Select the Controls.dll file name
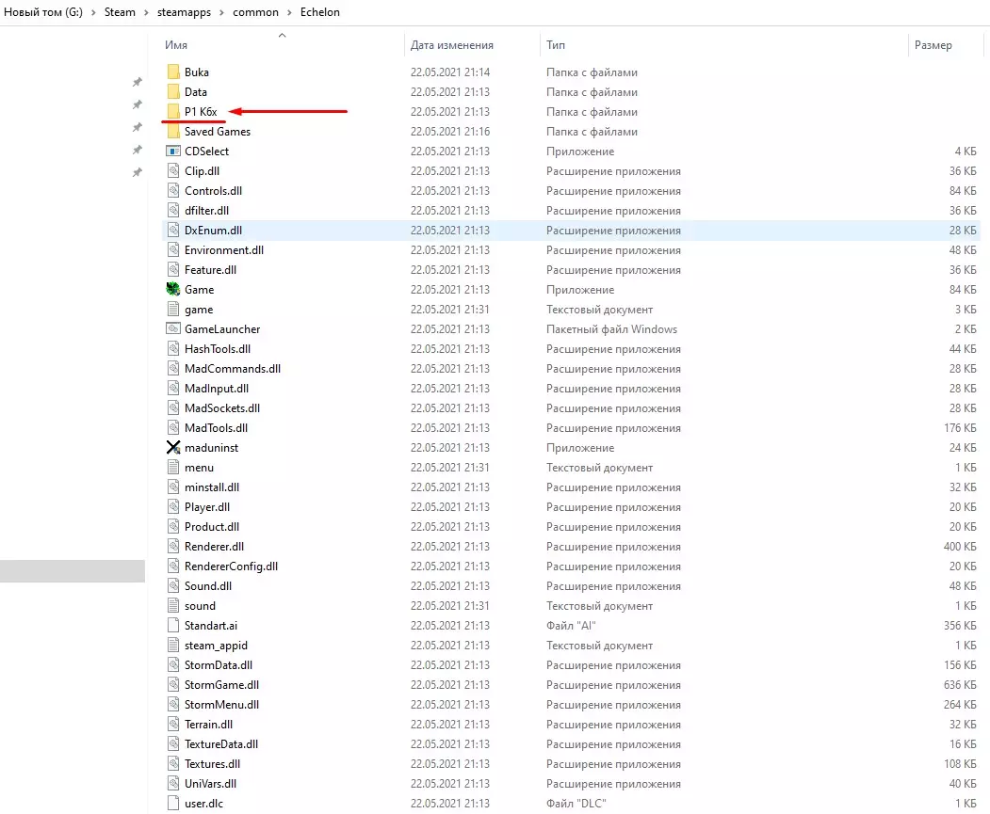 (213, 191)
